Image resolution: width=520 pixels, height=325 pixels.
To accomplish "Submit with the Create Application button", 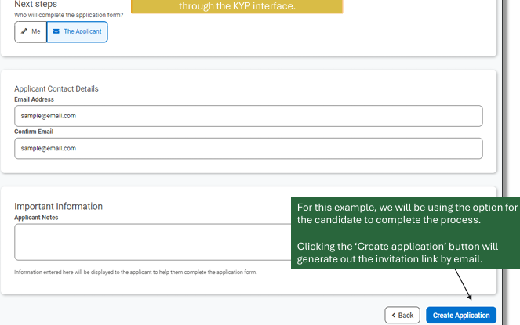I will 461,316.
